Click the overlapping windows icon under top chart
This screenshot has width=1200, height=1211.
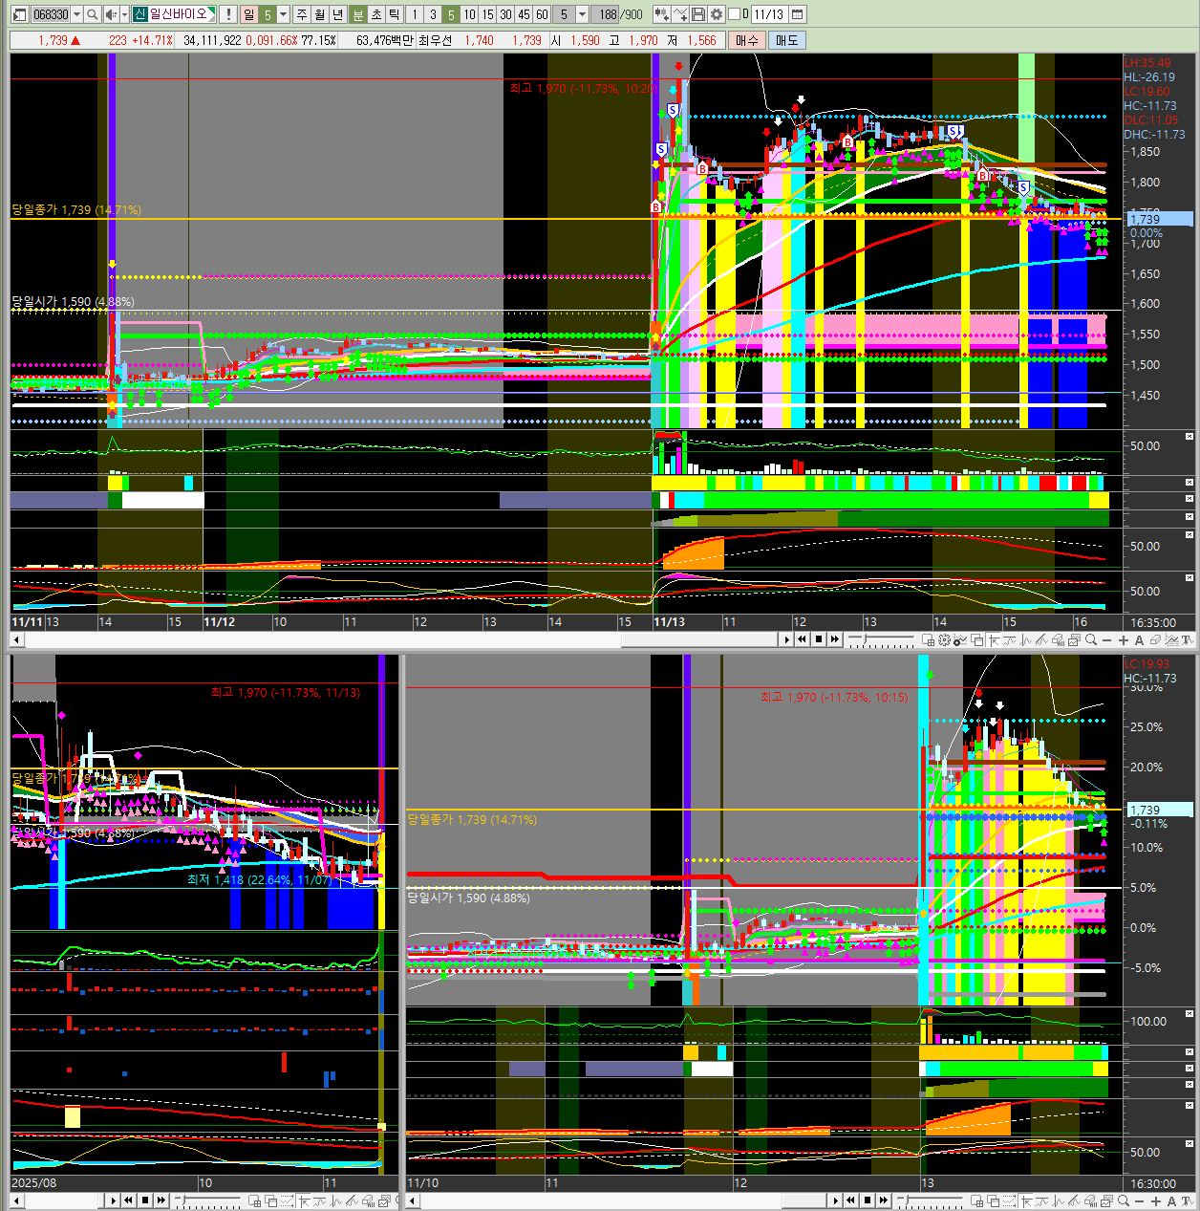(976, 639)
